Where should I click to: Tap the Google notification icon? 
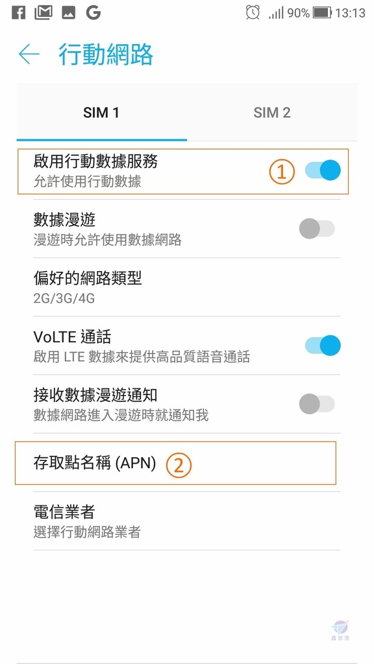click(x=93, y=13)
